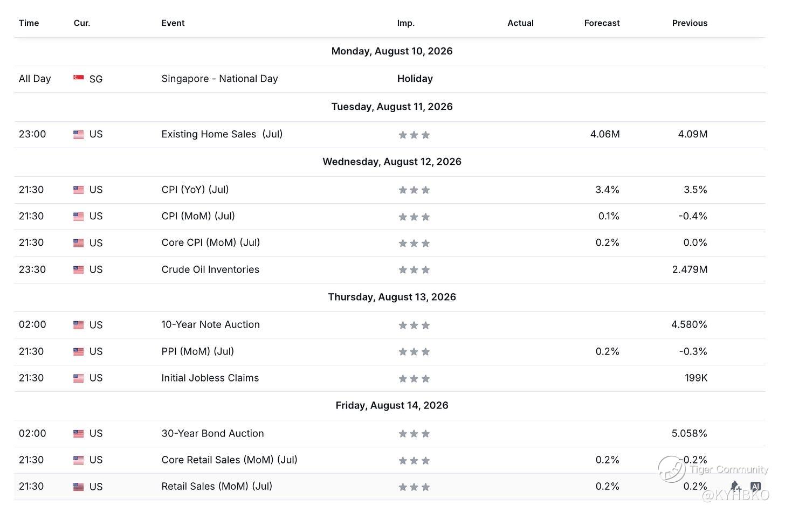Click the Previous column header

click(690, 23)
